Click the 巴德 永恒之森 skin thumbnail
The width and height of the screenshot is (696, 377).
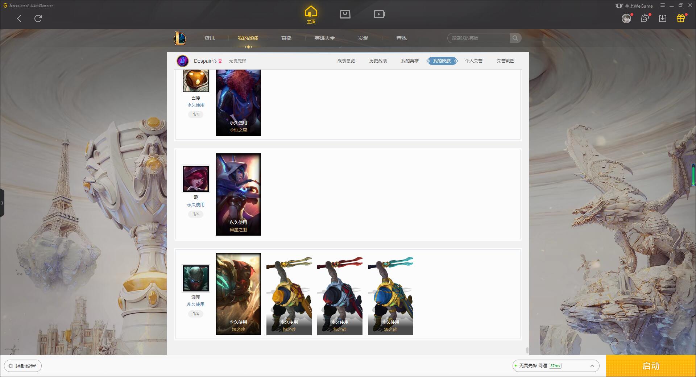(238, 103)
